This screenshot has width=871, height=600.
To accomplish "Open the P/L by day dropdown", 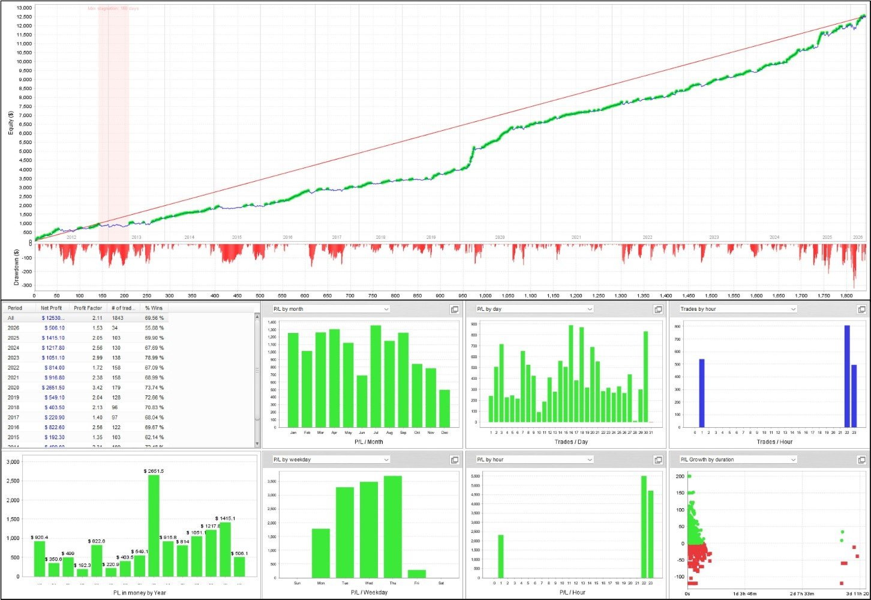I will click(x=534, y=309).
